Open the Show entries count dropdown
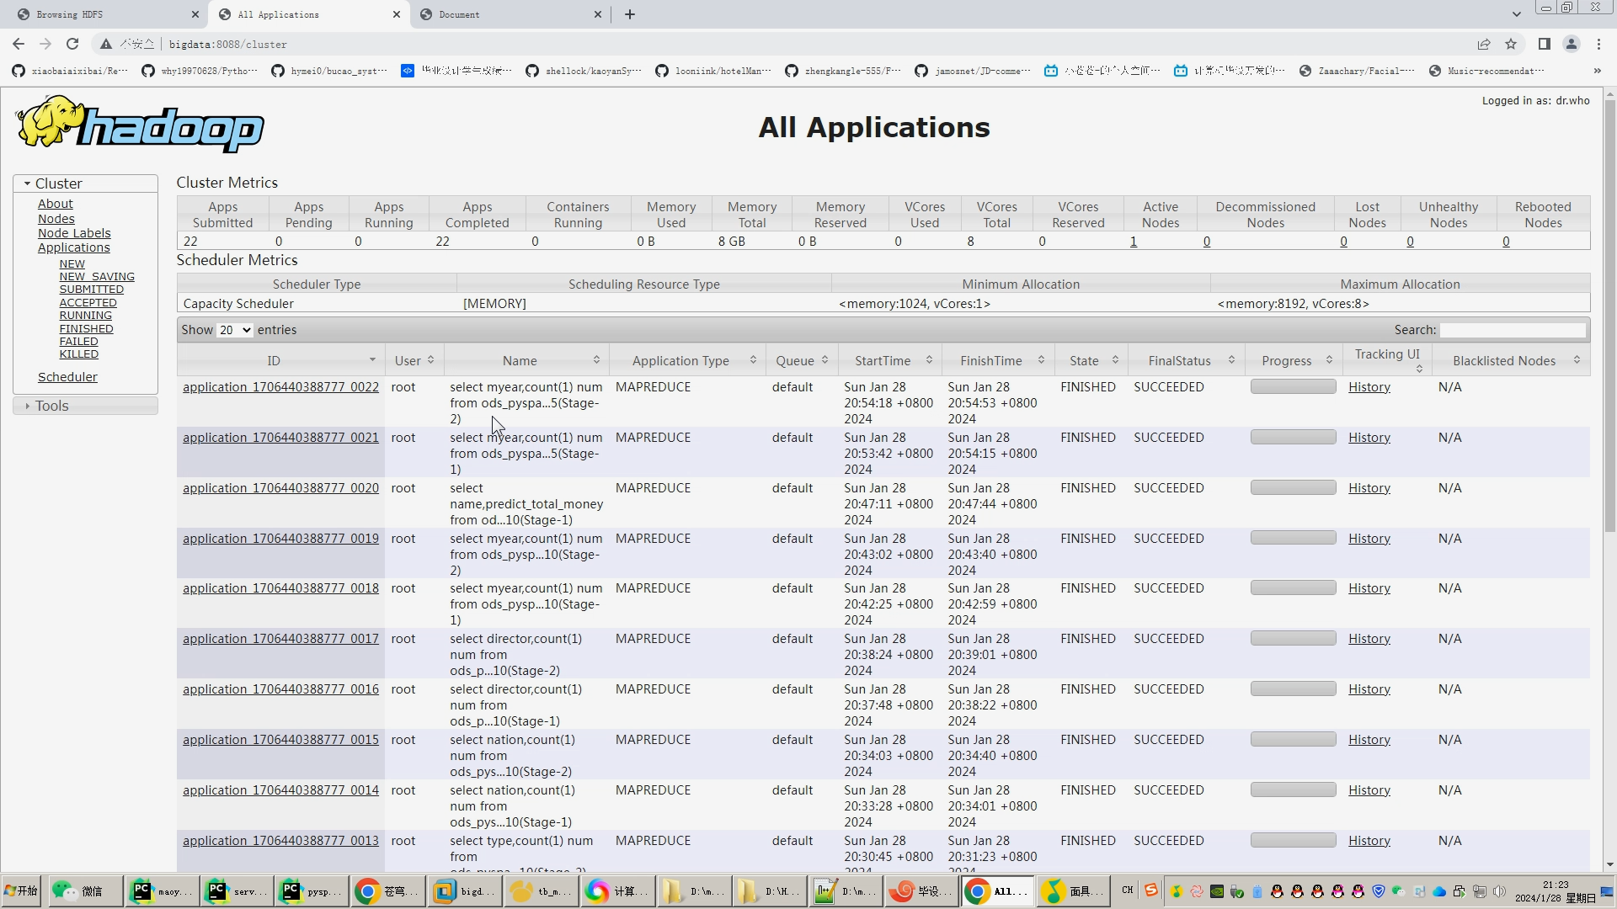 click(x=235, y=330)
